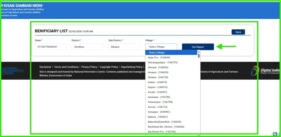Pick Bachhram Pur - (166706) from list
The width and height of the screenshot is (281, 137).
(x=171, y=132)
